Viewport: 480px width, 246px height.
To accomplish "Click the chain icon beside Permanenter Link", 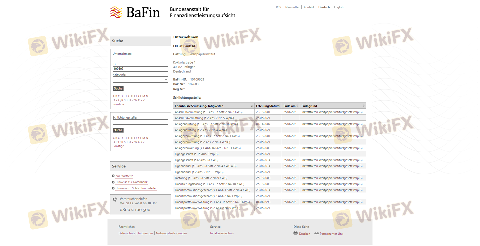I will (316, 233).
